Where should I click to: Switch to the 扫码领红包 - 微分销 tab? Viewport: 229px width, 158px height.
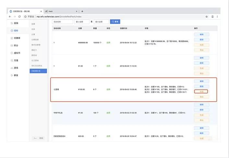click(26, 11)
